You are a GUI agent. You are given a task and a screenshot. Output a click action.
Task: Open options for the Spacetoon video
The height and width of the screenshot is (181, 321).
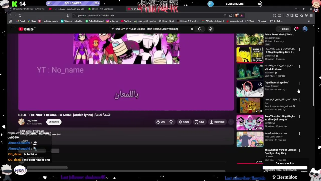point(299,66)
